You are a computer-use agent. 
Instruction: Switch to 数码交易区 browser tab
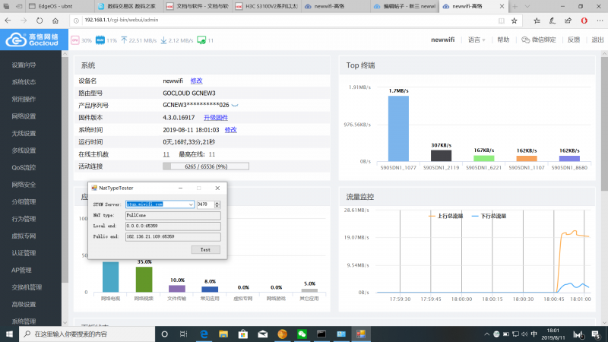point(128,6)
